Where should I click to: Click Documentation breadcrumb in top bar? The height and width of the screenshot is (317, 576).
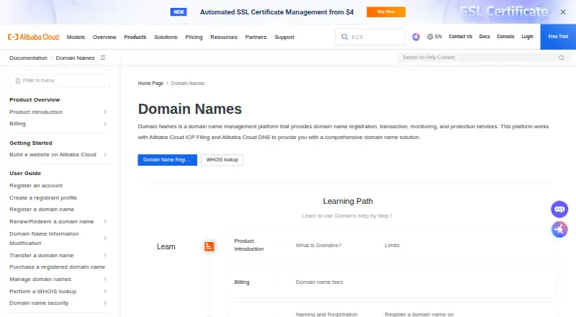(28, 58)
